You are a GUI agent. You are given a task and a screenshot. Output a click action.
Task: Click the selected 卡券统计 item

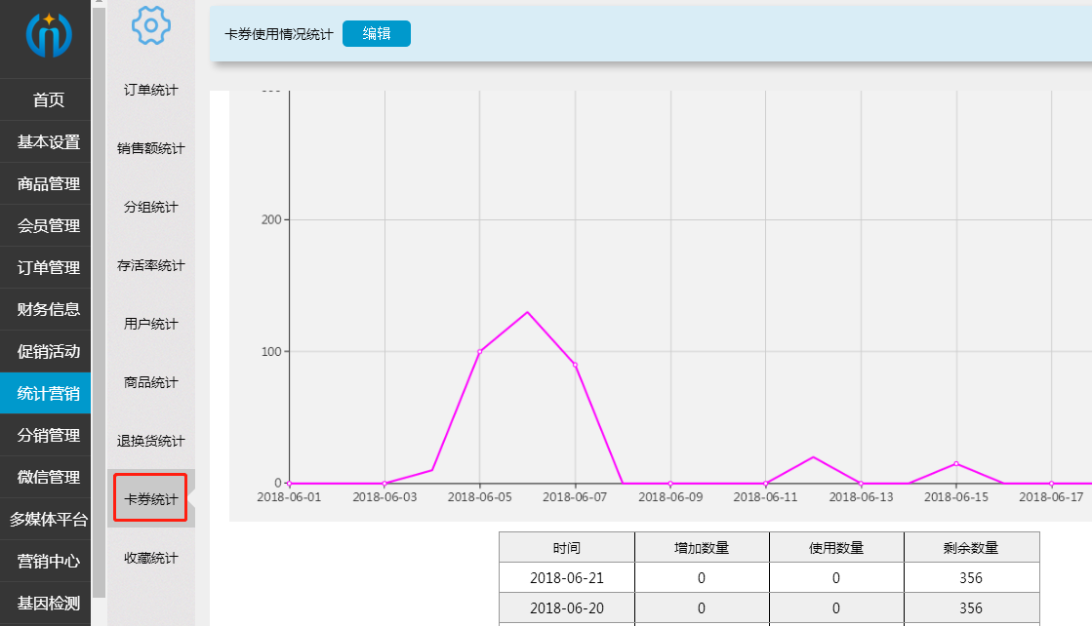coord(149,497)
